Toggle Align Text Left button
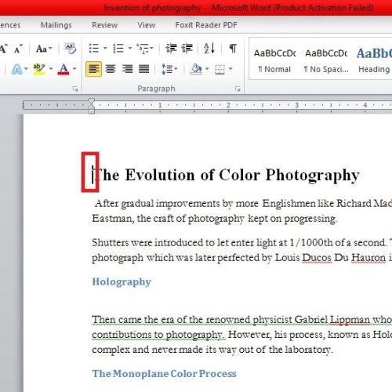The height and width of the screenshot is (392, 392). [93, 69]
